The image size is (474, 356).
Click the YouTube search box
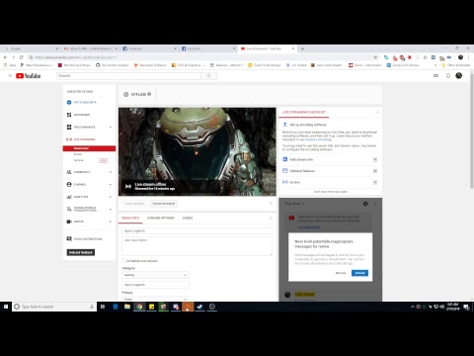pyautogui.click(x=128, y=76)
